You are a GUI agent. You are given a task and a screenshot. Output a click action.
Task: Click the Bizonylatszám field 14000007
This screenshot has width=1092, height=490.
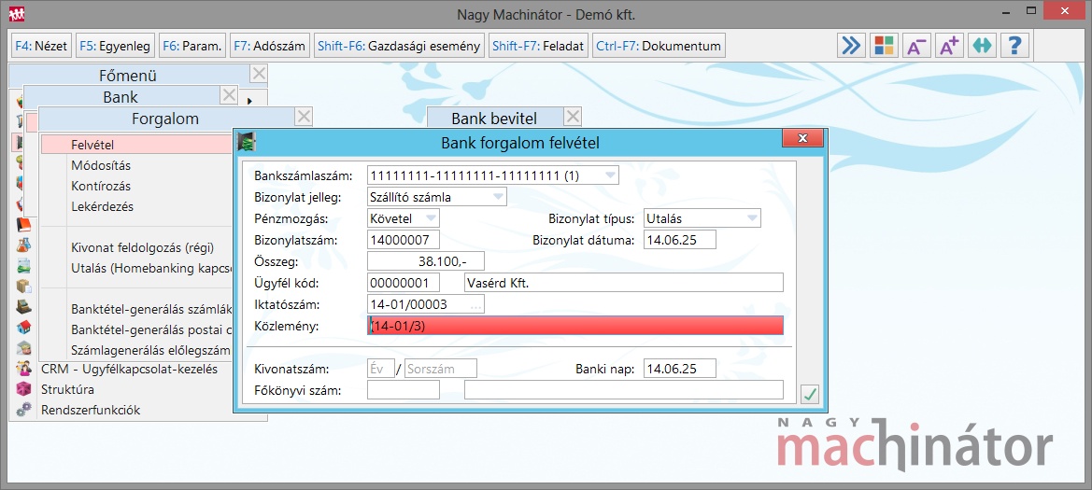(x=404, y=240)
